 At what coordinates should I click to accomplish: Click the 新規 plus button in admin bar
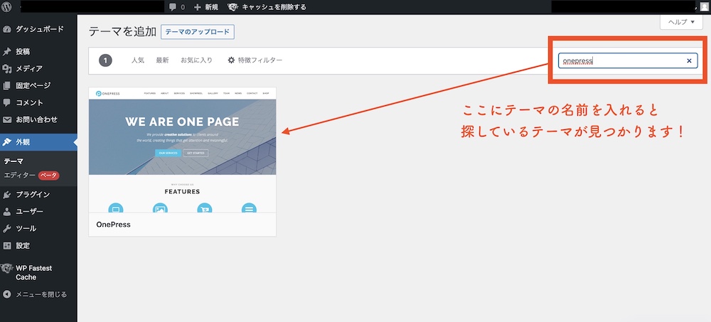pyautogui.click(x=206, y=7)
